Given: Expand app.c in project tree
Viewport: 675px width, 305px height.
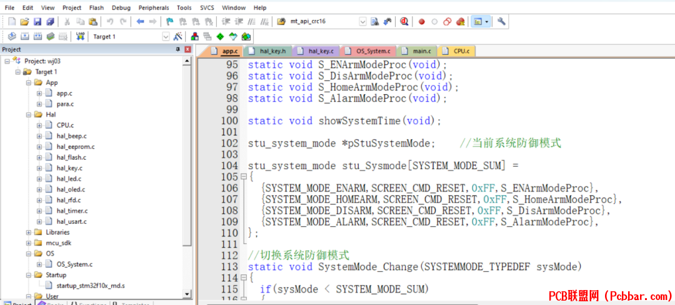Looking at the screenshot, I should (x=39, y=93).
